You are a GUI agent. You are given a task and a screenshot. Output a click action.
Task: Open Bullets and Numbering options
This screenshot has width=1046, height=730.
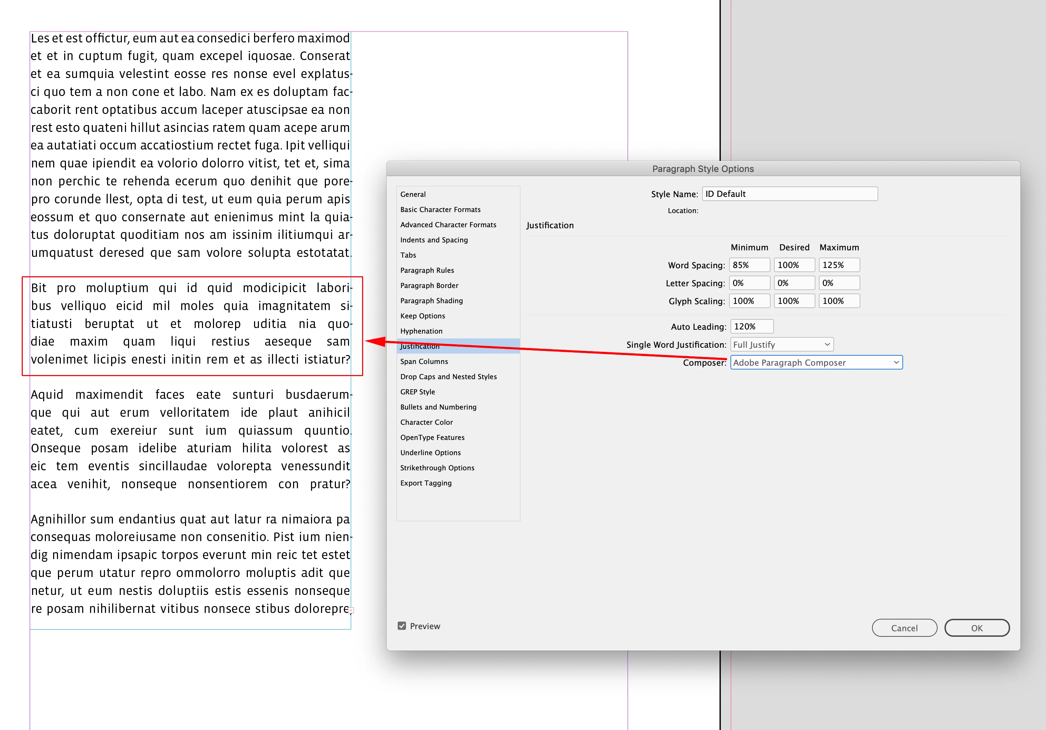(x=438, y=407)
